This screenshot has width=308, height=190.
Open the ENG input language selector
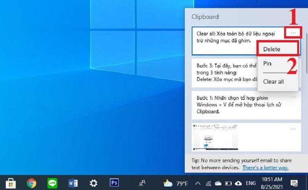(x=251, y=183)
